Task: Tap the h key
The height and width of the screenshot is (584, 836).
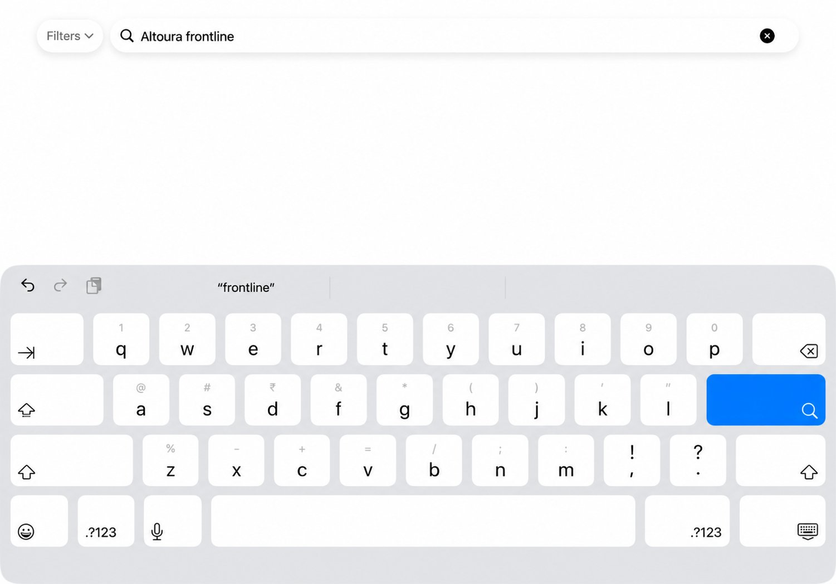Action: [471, 400]
